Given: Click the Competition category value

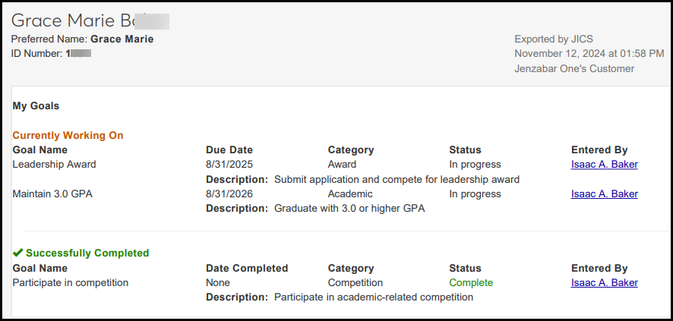Looking at the screenshot, I should click(x=355, y=282).
